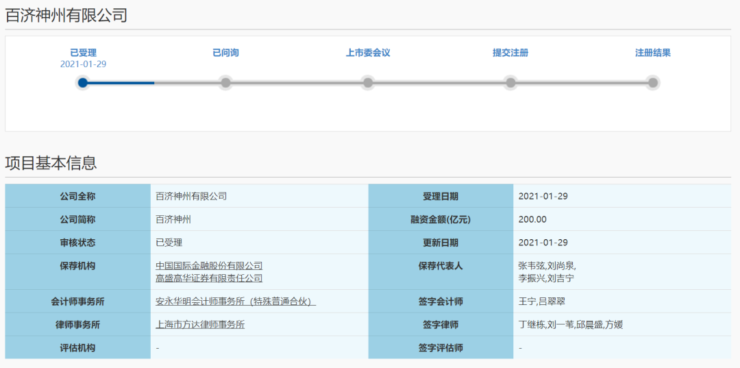Click the 保荐代表人 label cell
This screenshot has width=740, height=368.
click(441, 272)
